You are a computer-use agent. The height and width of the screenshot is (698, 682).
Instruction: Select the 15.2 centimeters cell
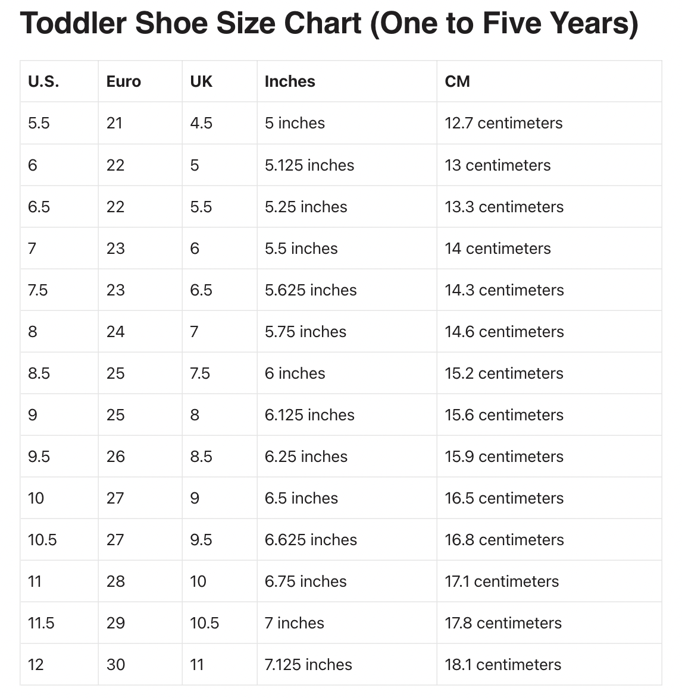click(x=549, y=373)
